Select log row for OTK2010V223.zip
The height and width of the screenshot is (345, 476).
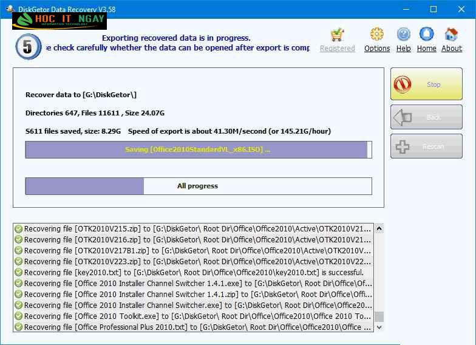194,261
